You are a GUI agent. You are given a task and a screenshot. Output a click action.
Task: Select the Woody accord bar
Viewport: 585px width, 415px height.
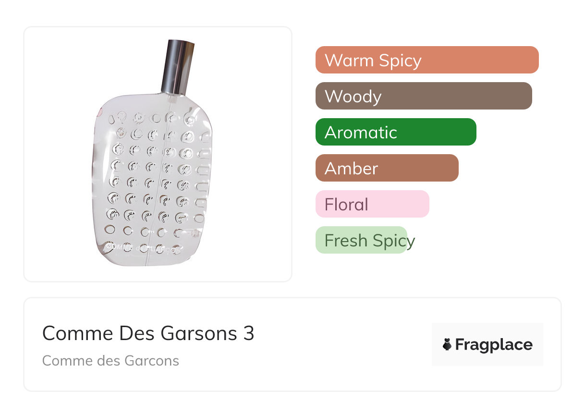pos(423,96)
